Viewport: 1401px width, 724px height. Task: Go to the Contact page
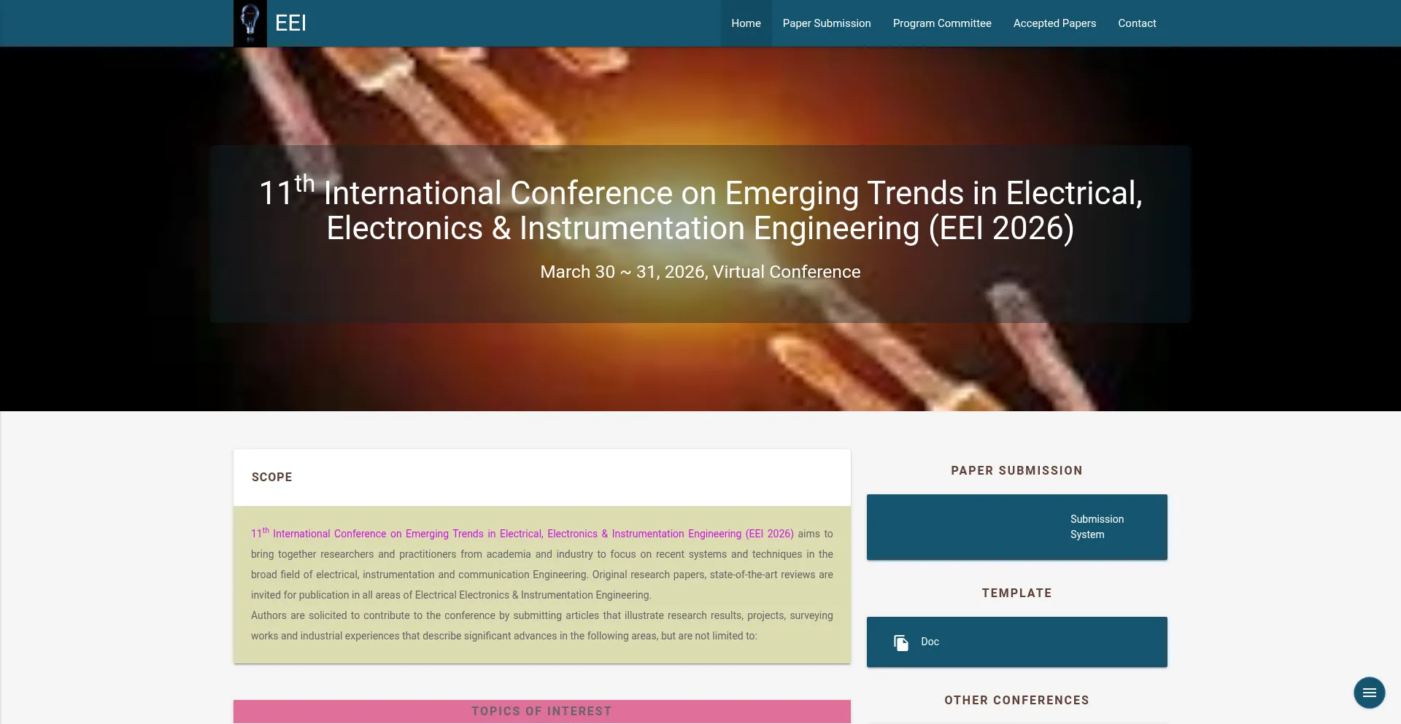[1137, 23]
